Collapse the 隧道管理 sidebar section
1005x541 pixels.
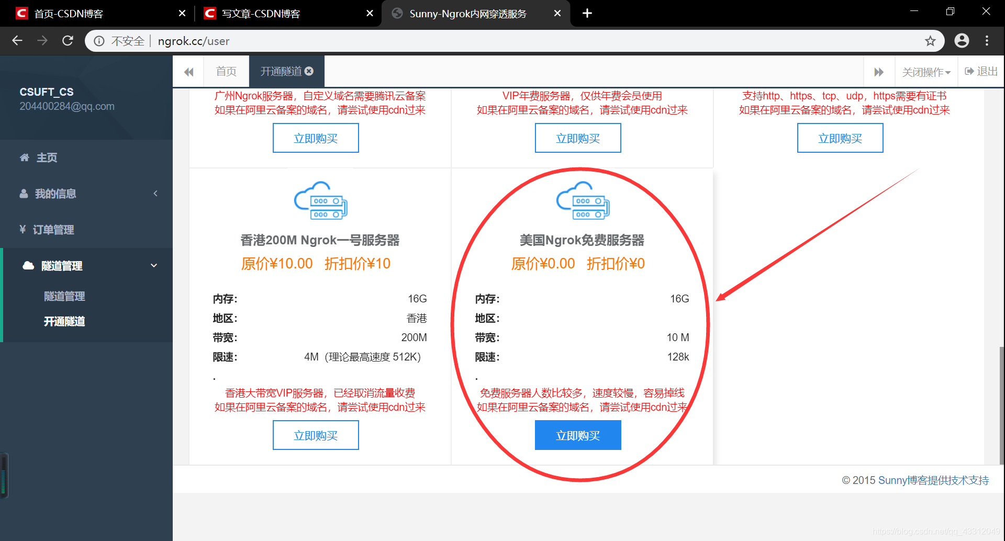(86, 266)
